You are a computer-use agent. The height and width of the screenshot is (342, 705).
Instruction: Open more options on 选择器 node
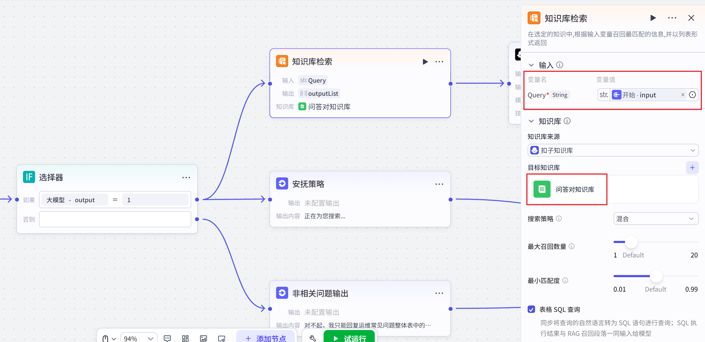pos(186,178)
